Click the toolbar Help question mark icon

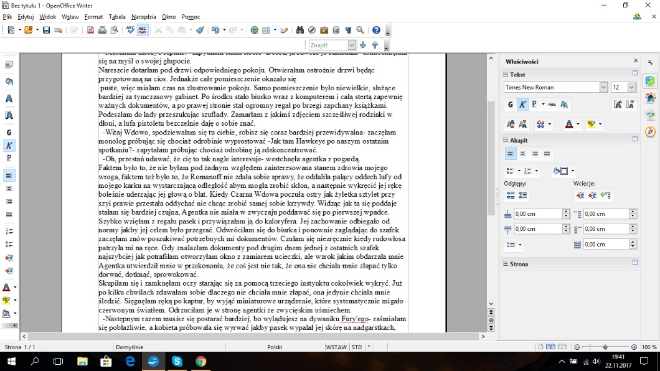tap(376, 30)
